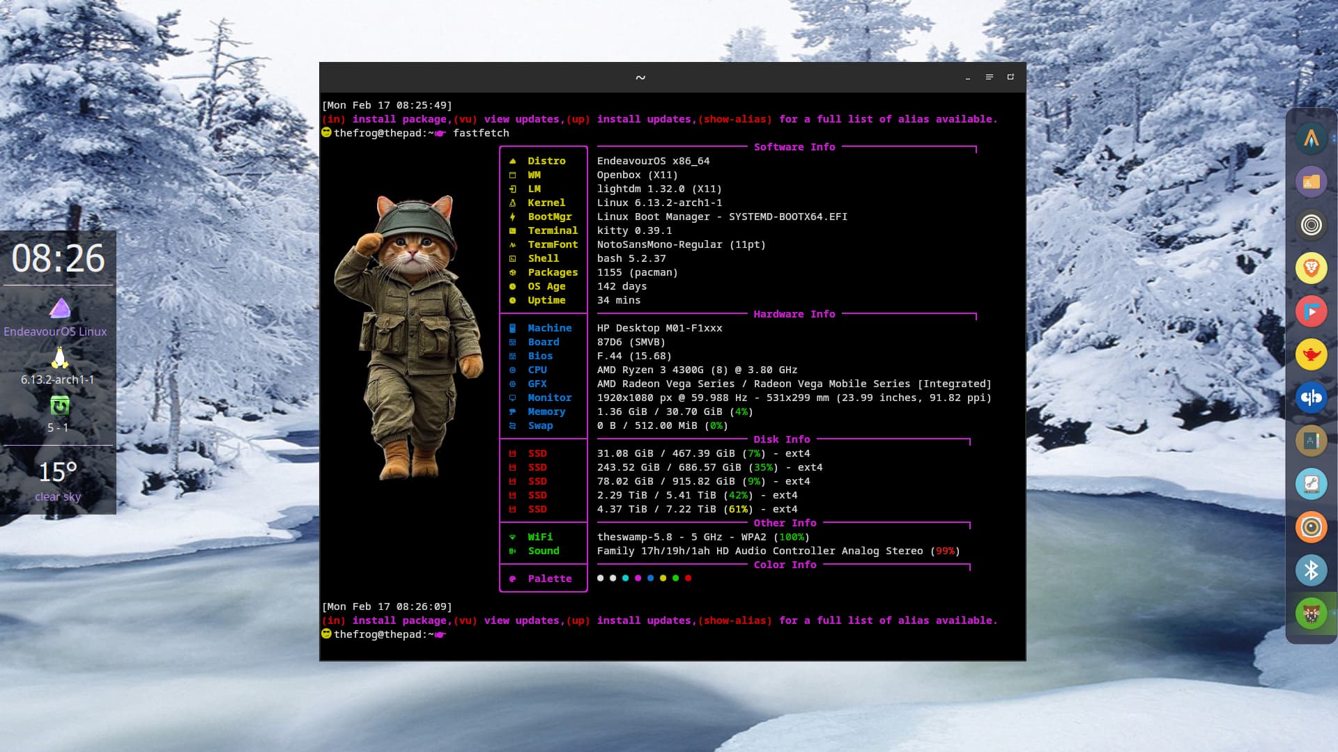Viewport: 1338px width, 752px height.
Task: Open the Alacritty terminal dock icon
Action: coord(1311,139)
